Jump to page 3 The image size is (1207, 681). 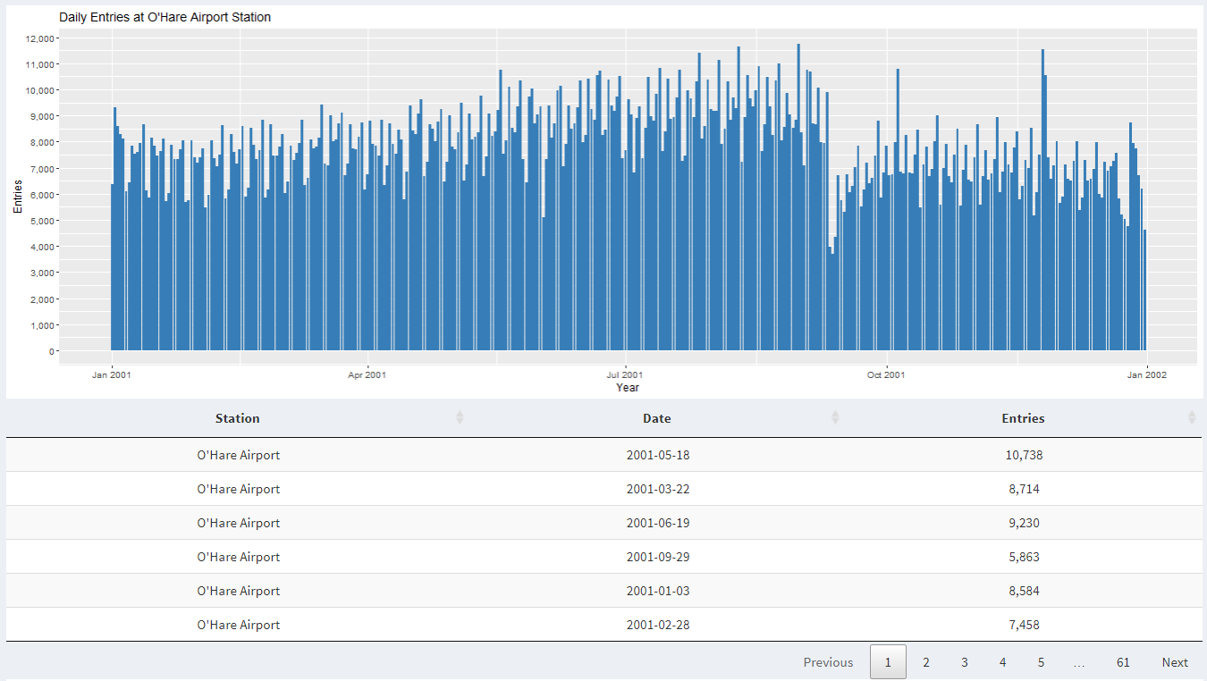pos(965,662)
